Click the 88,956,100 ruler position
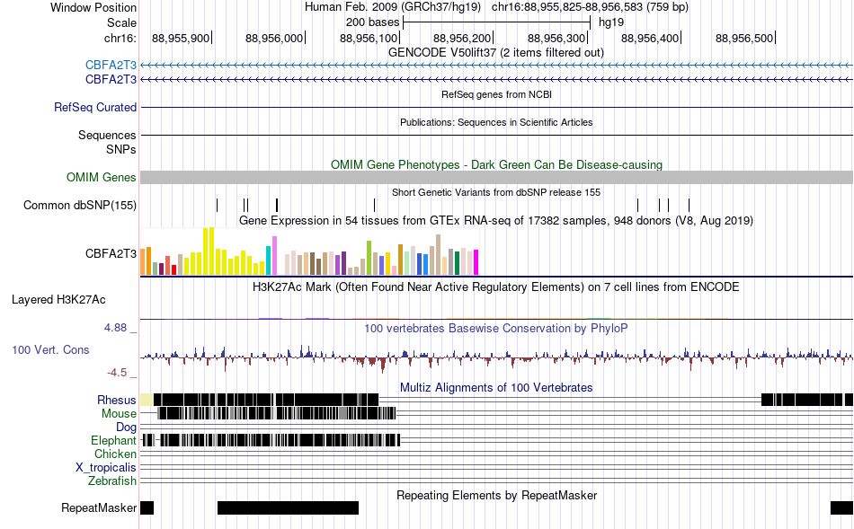The image size is (854, 529). tap(369, 38)
